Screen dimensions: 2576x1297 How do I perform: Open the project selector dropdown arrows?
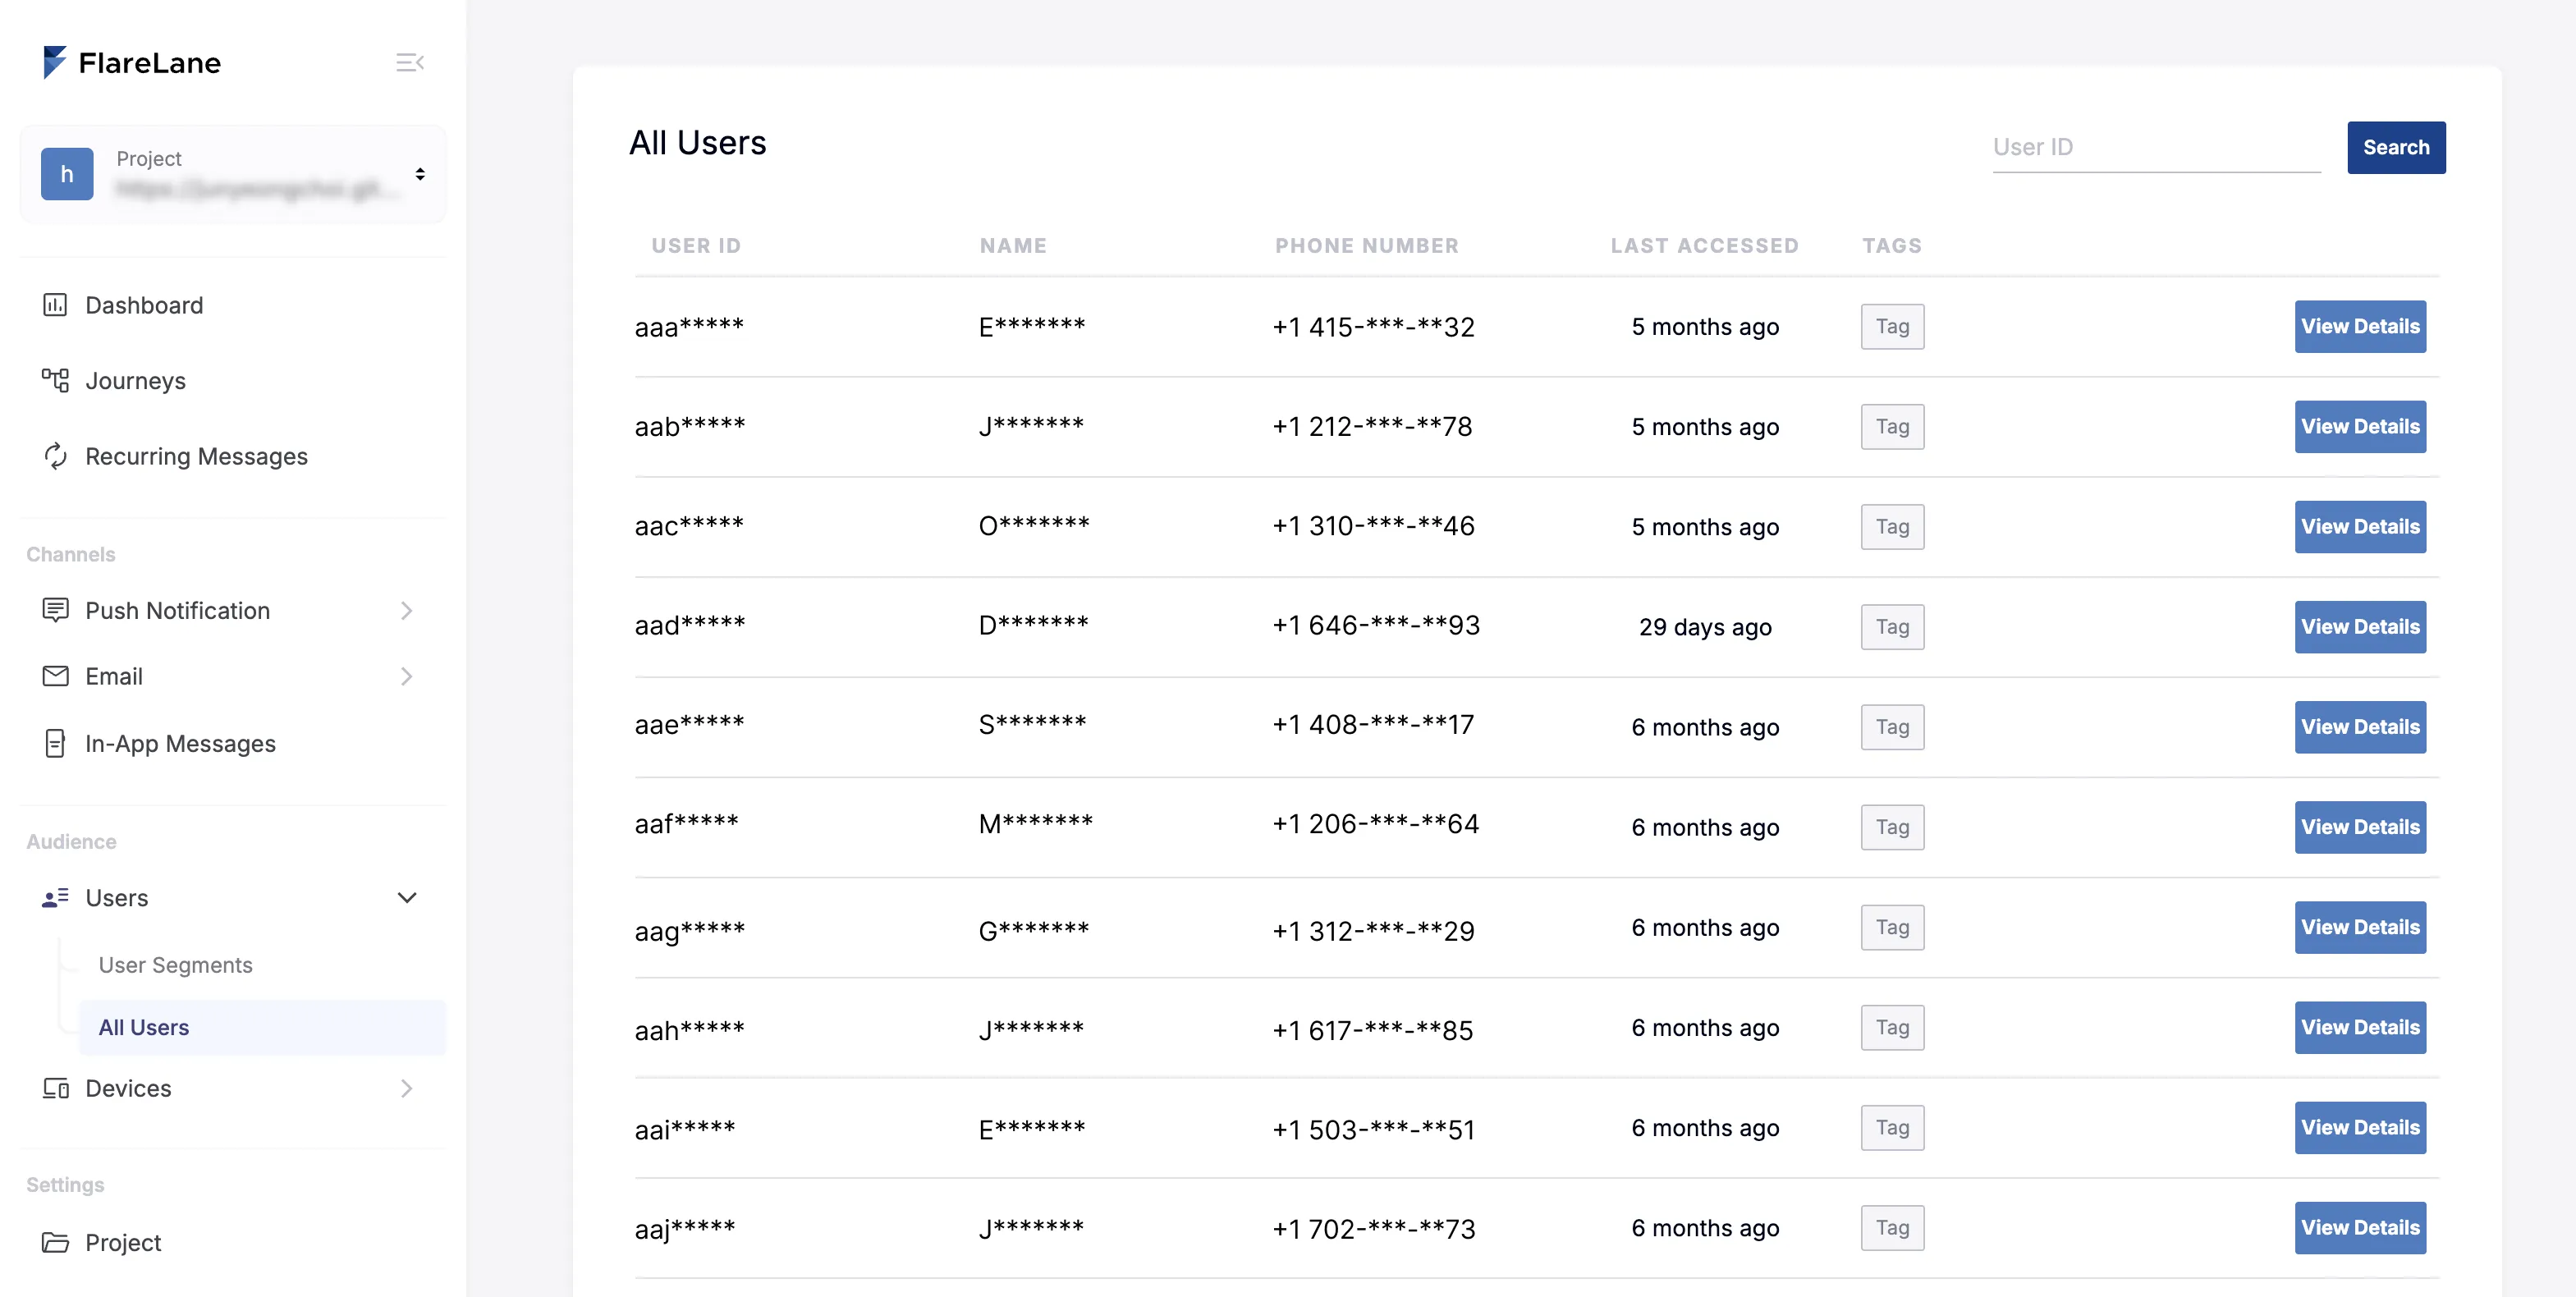420,174
